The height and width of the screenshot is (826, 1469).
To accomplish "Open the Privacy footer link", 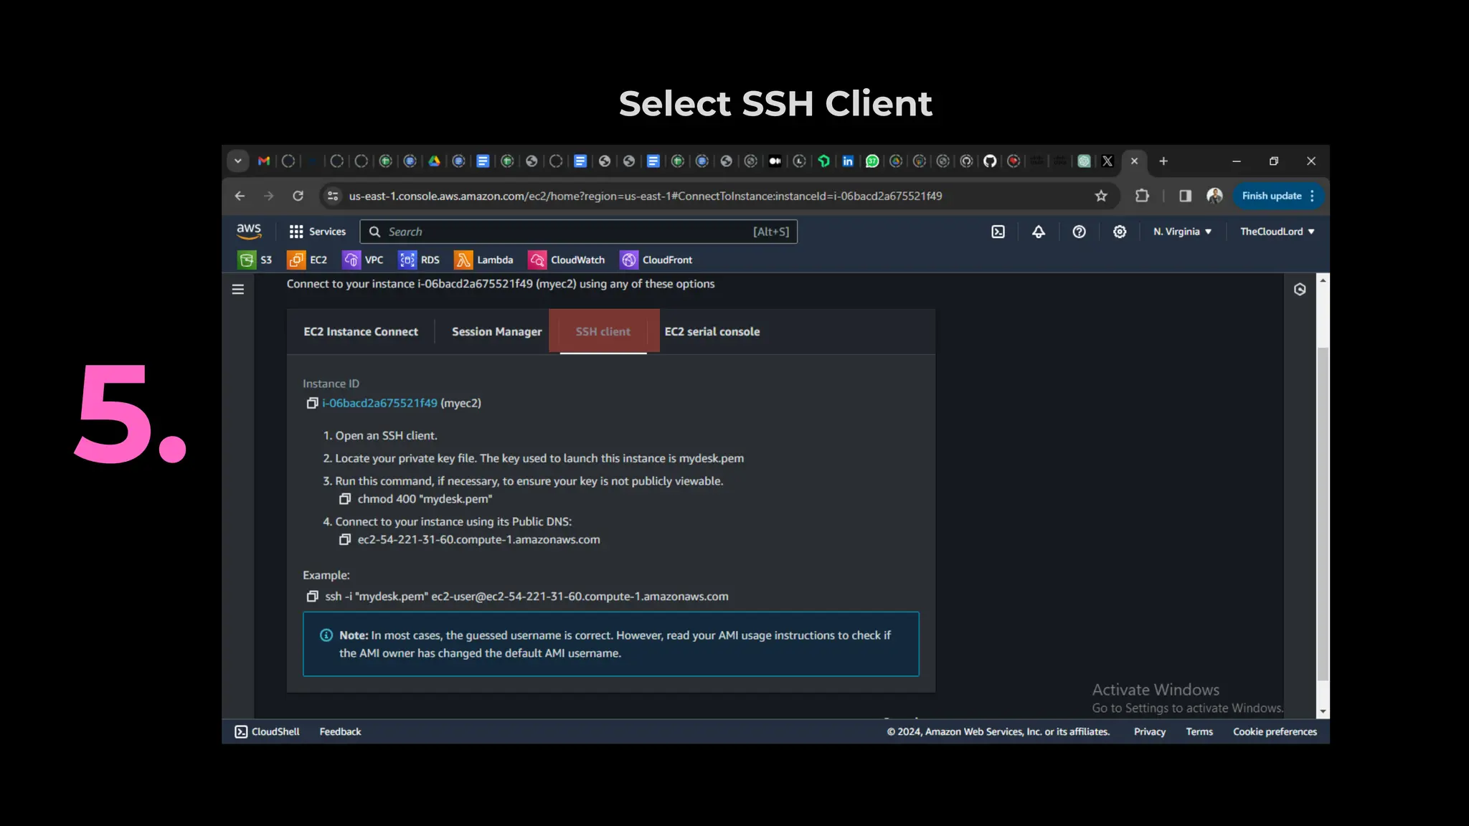I will [1150, 731].
